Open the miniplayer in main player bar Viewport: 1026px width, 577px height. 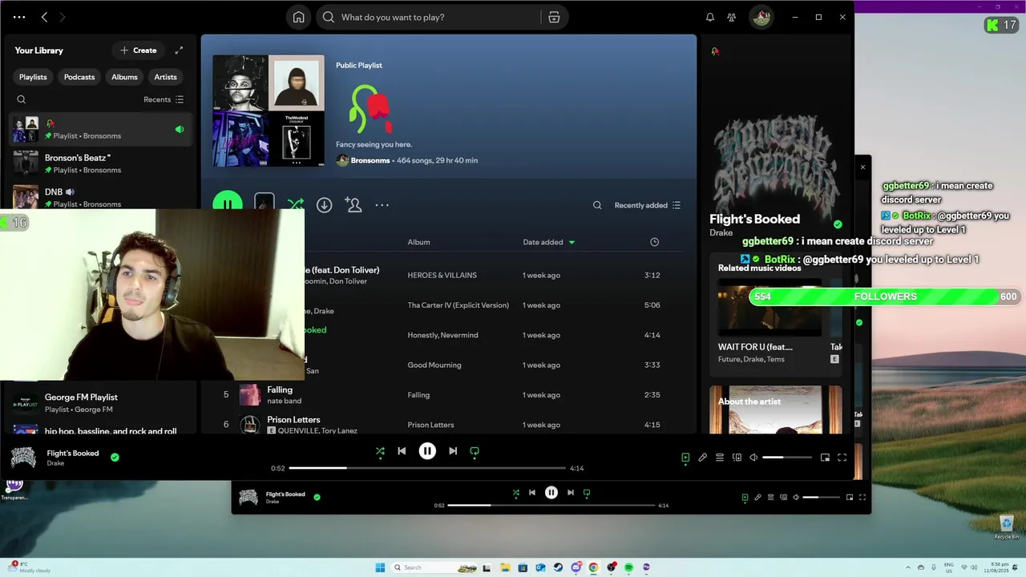(x=825, y=458)
